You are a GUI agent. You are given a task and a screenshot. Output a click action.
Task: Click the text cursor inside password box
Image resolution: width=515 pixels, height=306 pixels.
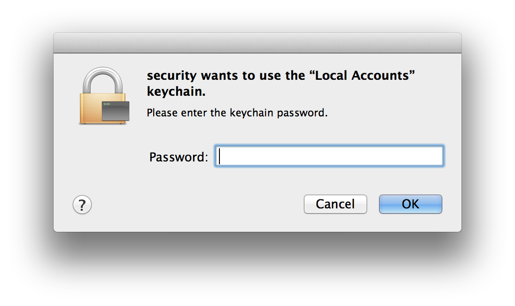point(220,156)
